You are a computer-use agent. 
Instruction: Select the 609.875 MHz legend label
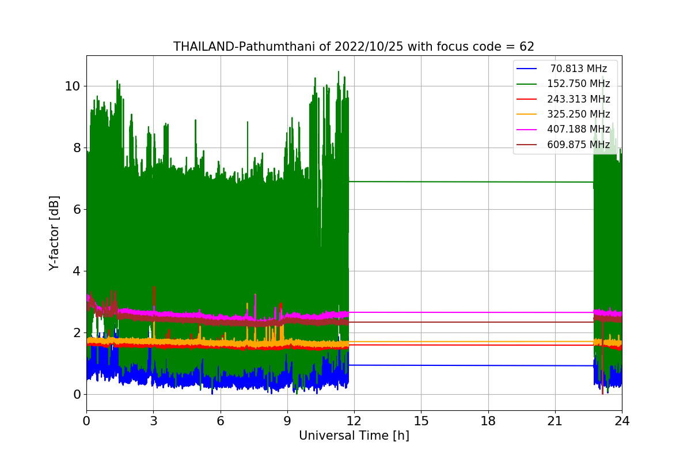point(579,145)
